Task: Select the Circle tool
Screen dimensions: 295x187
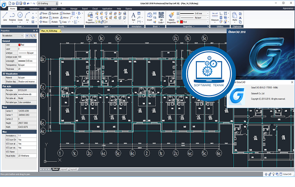Action: [x=20, y=17]
